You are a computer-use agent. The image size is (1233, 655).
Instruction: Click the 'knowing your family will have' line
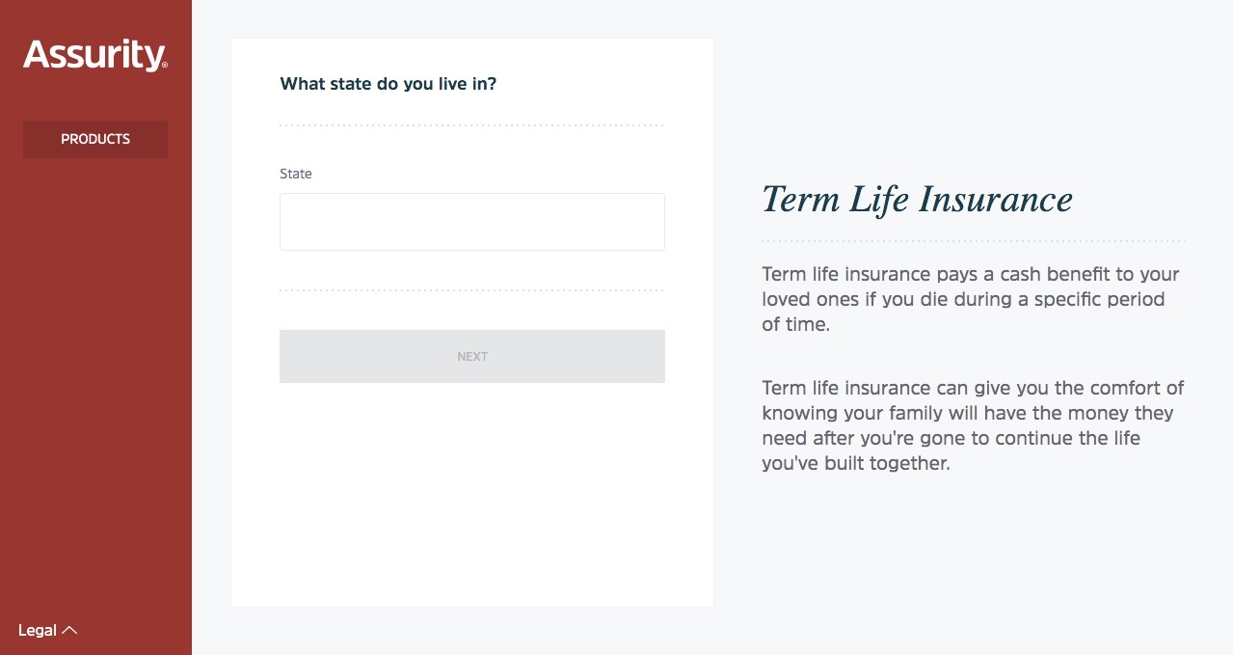pos(967,413)
